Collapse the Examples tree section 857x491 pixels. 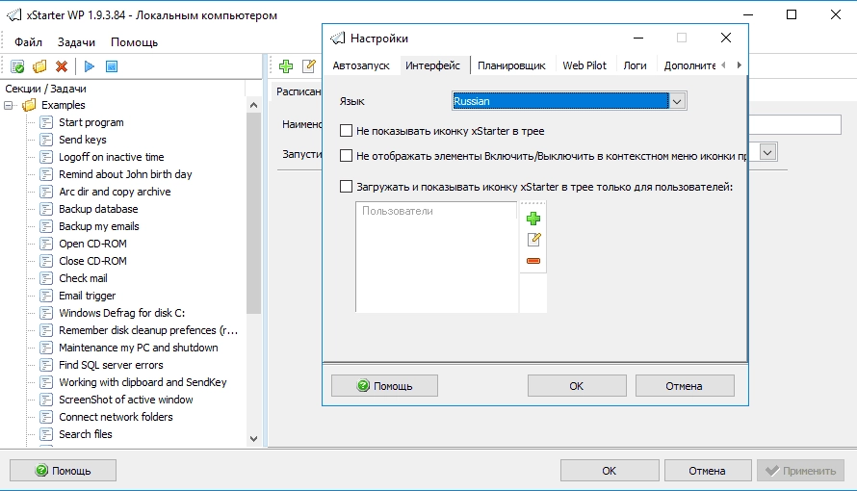point(9,105)
